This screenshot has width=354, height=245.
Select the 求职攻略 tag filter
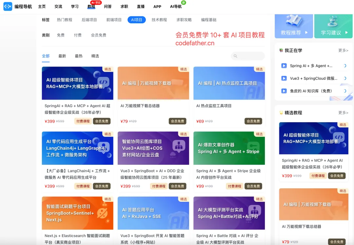click(184, 20)
